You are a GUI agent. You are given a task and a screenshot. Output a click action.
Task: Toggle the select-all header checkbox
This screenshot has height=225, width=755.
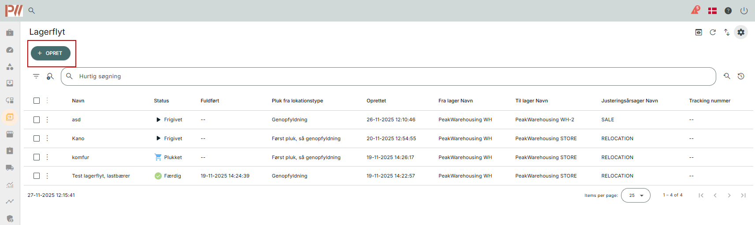pyautogui.click(x=37, y=101)
